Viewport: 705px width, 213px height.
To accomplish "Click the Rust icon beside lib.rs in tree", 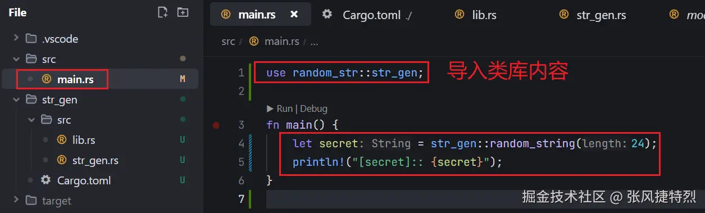I will tap(62, 140).
